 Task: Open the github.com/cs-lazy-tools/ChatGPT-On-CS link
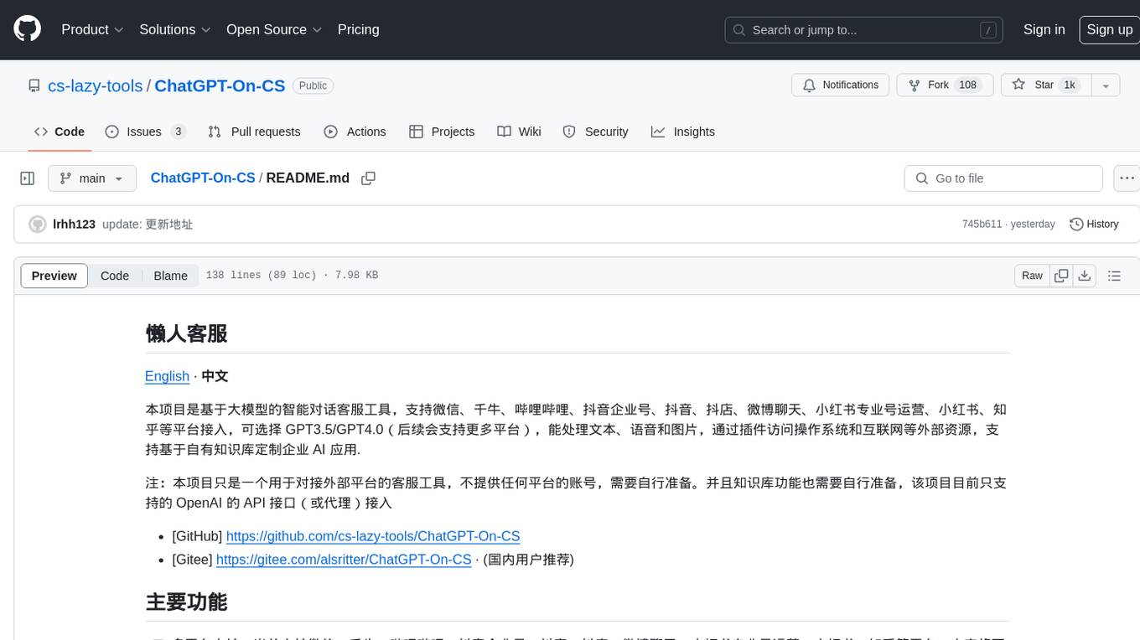[373, 536]
